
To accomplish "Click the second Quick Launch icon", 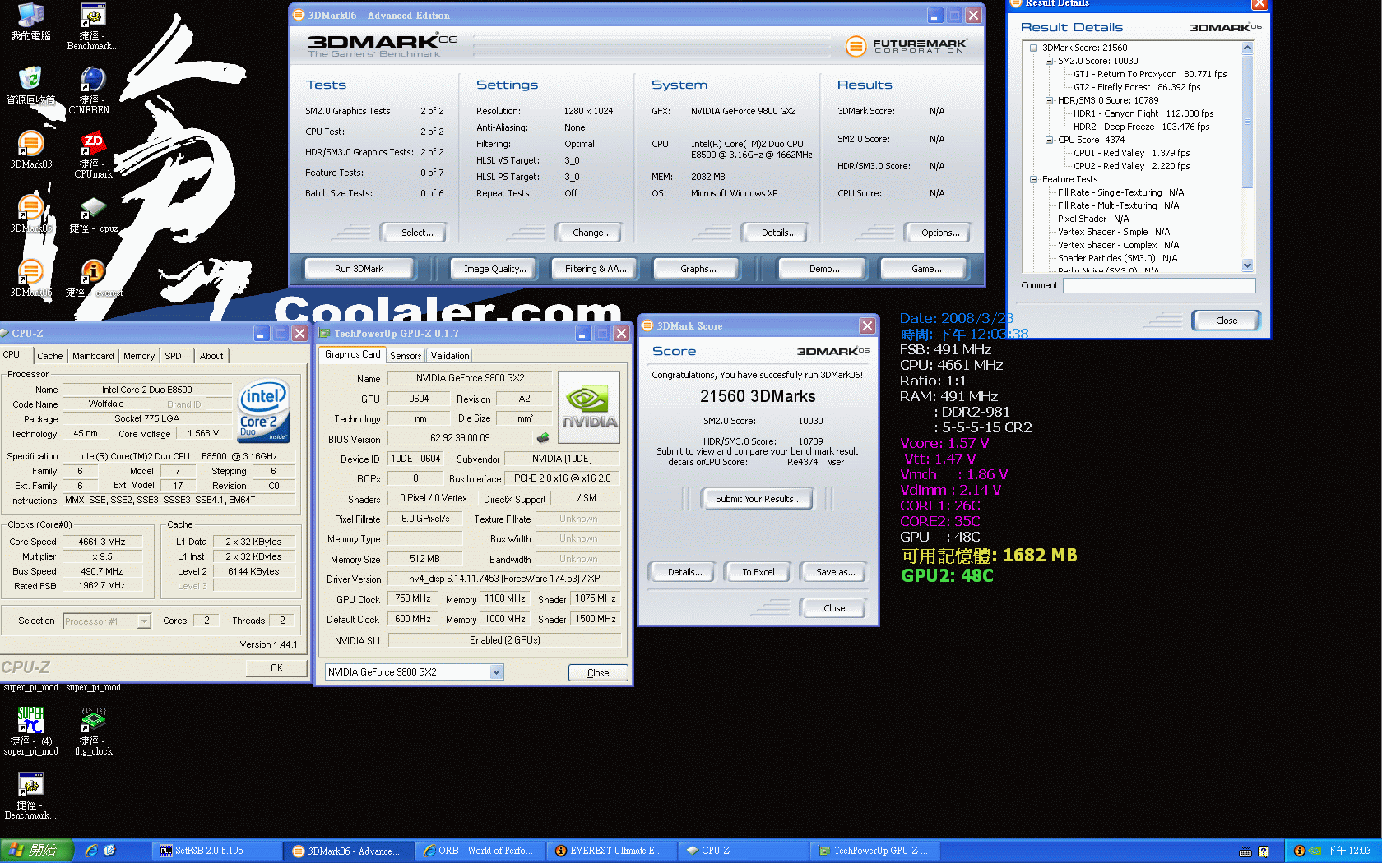I will [109, 851].
